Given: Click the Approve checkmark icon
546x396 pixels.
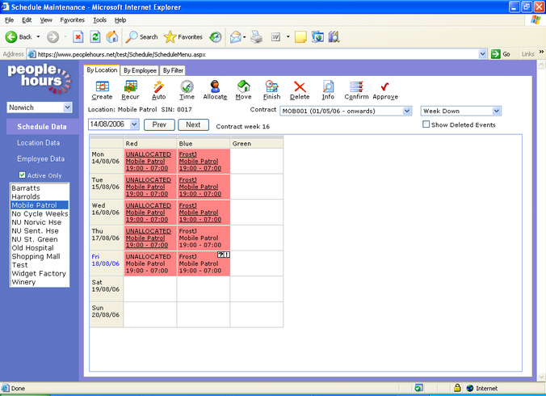Looking at the screenshot, I should tap(385, 86).
